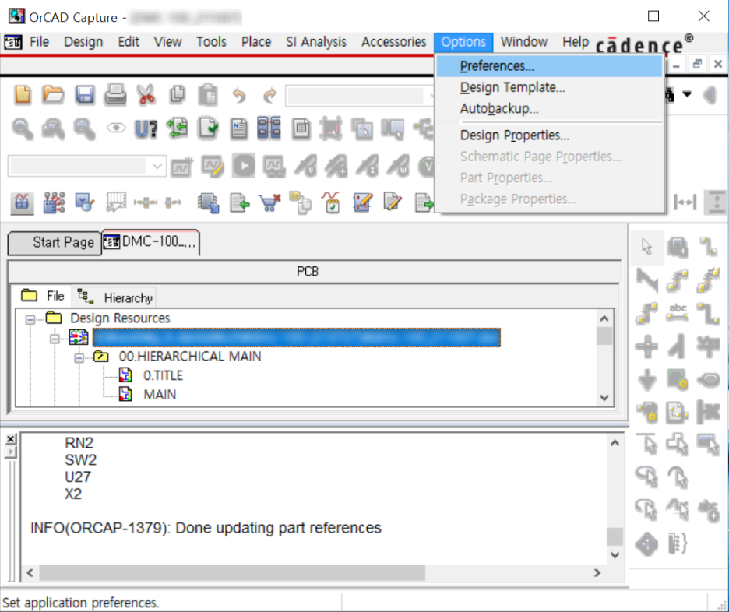The image size is (729, 612).
Task: Click the New document icon
Action: click(23, 95)
